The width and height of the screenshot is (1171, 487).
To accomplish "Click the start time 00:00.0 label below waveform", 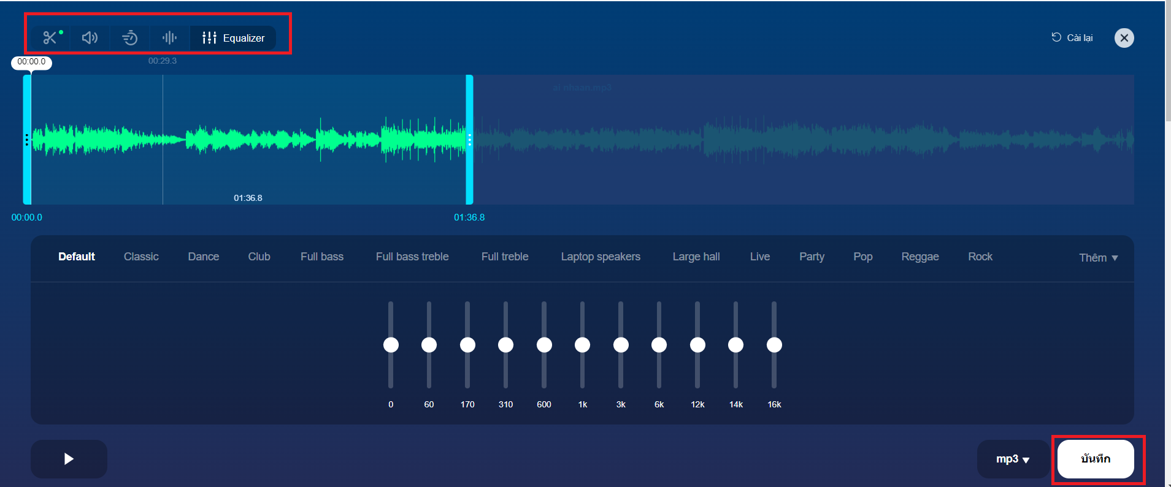I will (27, 217).
